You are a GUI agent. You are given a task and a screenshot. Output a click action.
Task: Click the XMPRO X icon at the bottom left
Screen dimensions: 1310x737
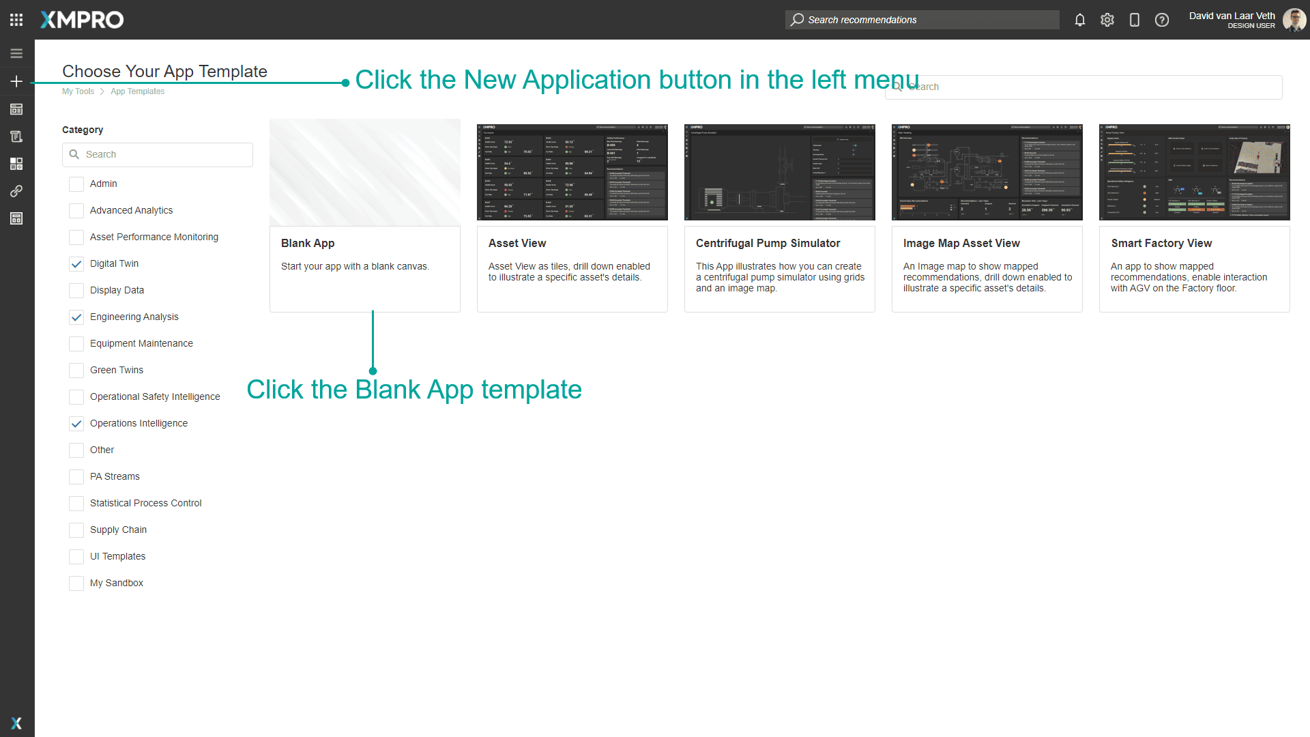click(16, 723)
